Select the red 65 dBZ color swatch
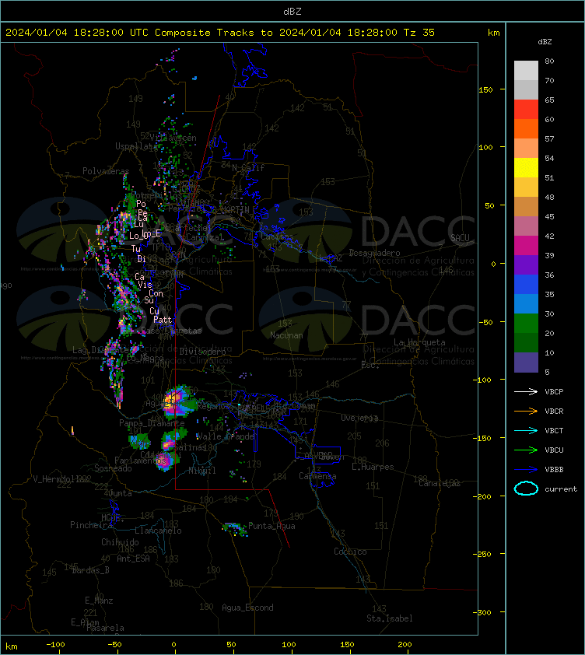The image size is (585, 655). click(x=526, y=109)
